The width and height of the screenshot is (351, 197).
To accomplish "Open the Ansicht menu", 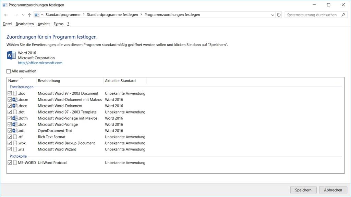I will 44,24.
